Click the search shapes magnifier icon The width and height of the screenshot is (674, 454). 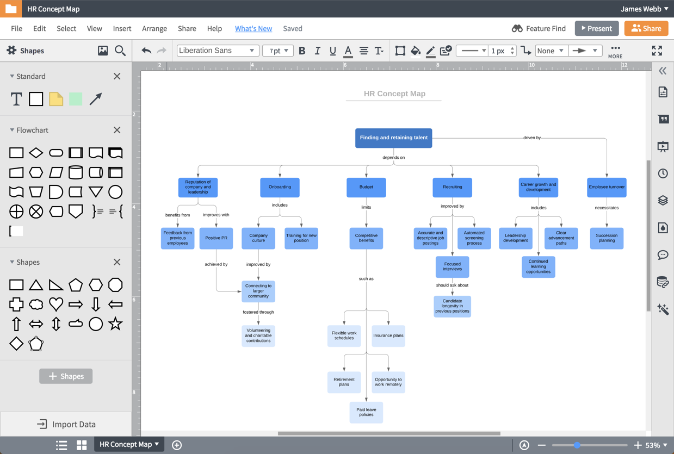[x=120, y=51]
